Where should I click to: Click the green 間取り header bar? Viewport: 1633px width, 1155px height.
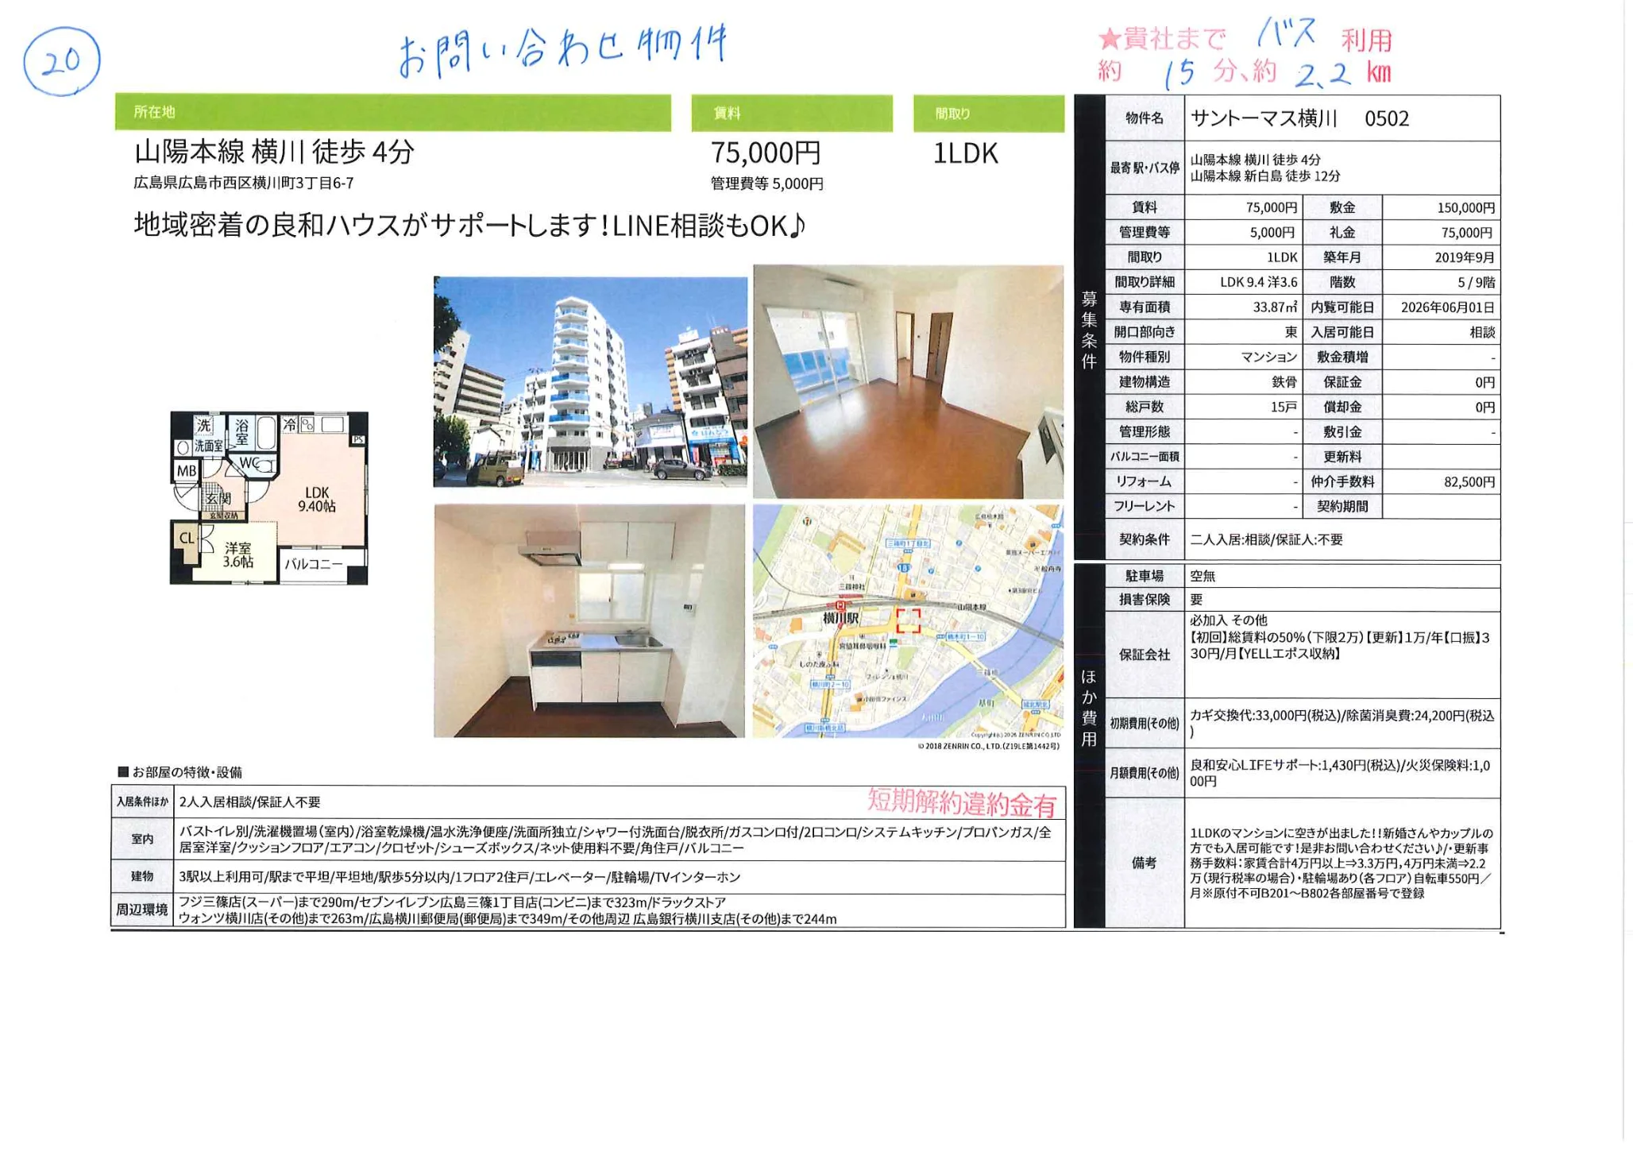[988, 114]
